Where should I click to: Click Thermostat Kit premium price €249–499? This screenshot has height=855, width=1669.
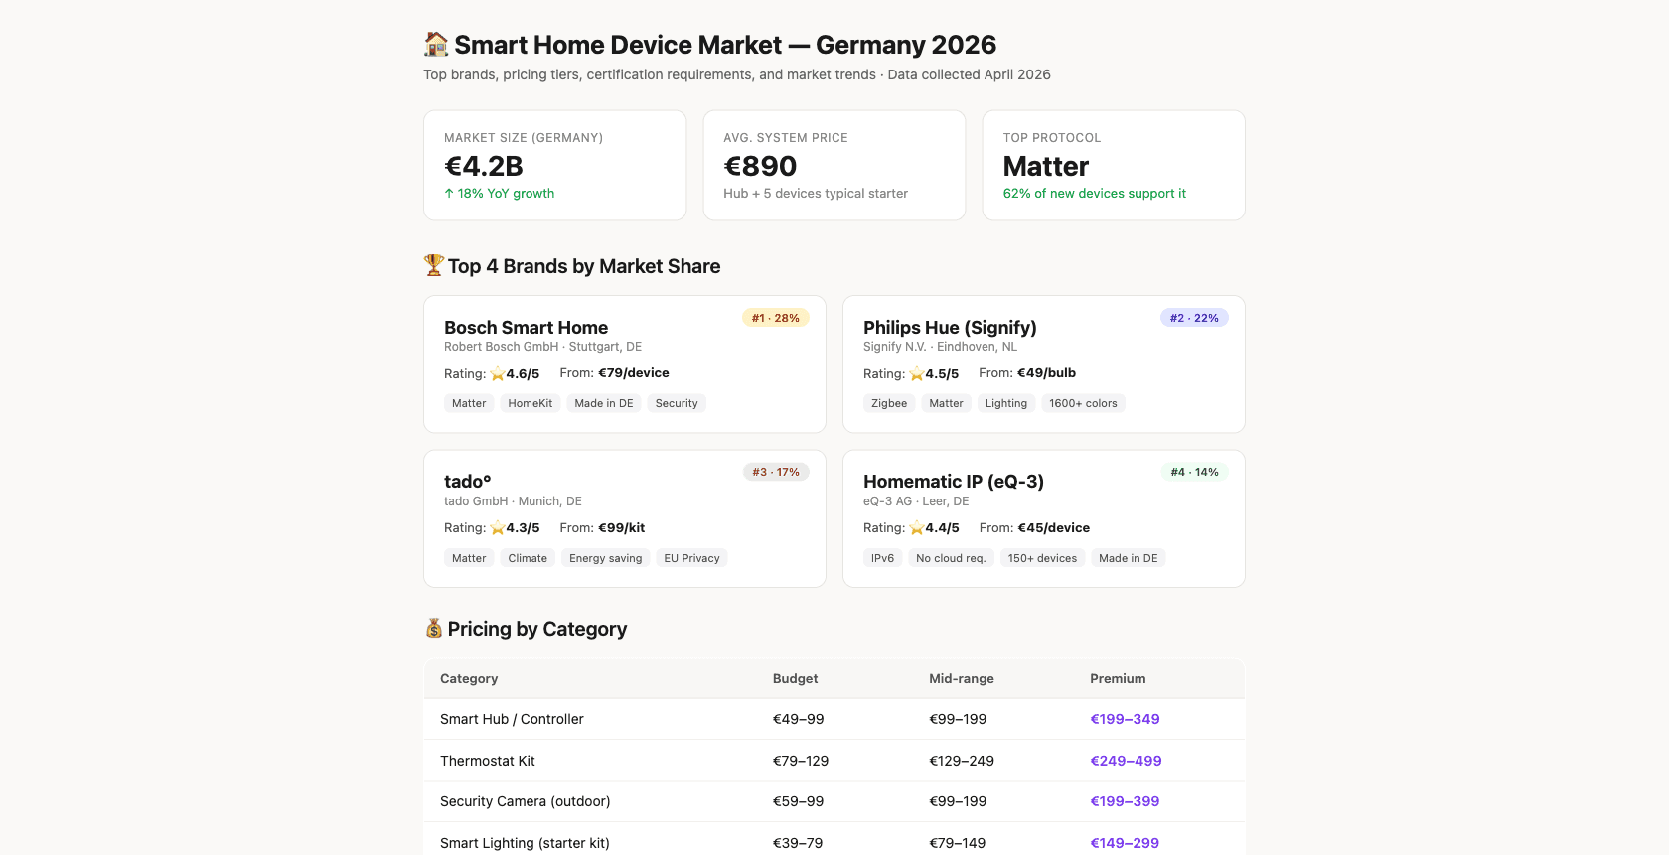[x=1126, y=761]
